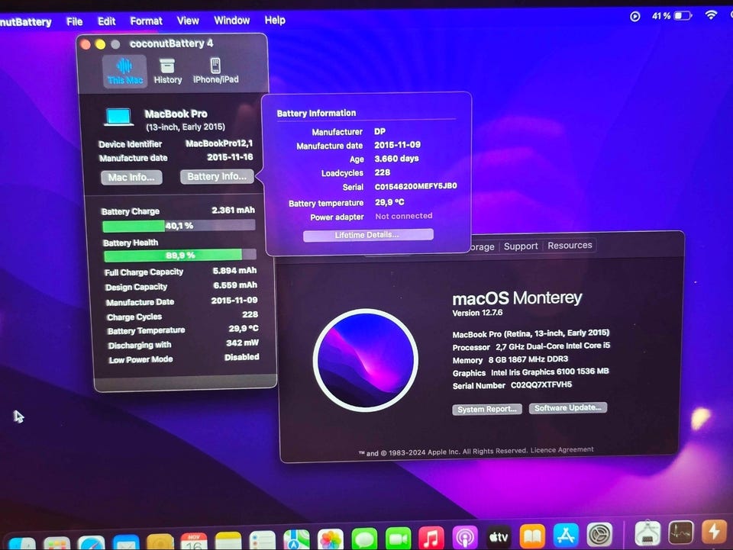Open Lifetime Details... in Battery Information
This screenshot has height=550, width=733.
coord(368,235)
